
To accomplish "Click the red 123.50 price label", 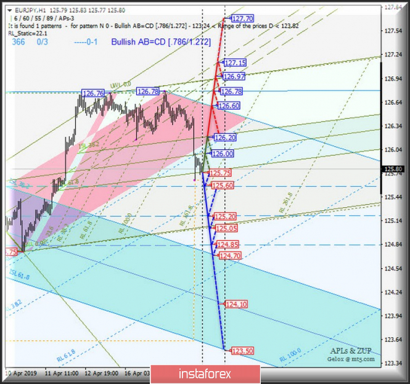I will click(x=243, y=351).
